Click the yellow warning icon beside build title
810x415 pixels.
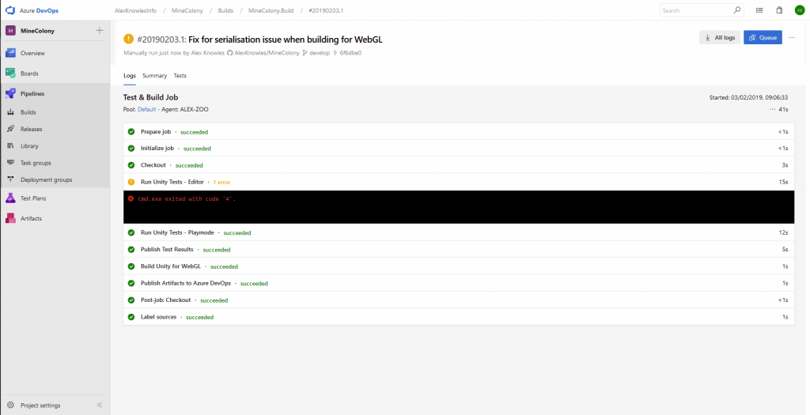(129, 40)
